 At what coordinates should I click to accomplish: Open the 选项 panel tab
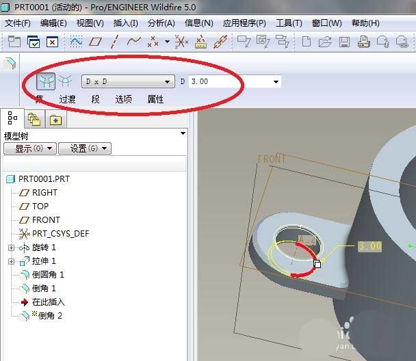[123, 99]
